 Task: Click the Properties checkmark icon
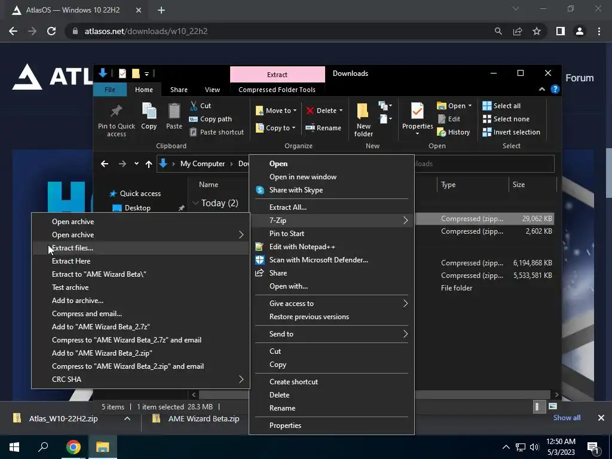417,111
